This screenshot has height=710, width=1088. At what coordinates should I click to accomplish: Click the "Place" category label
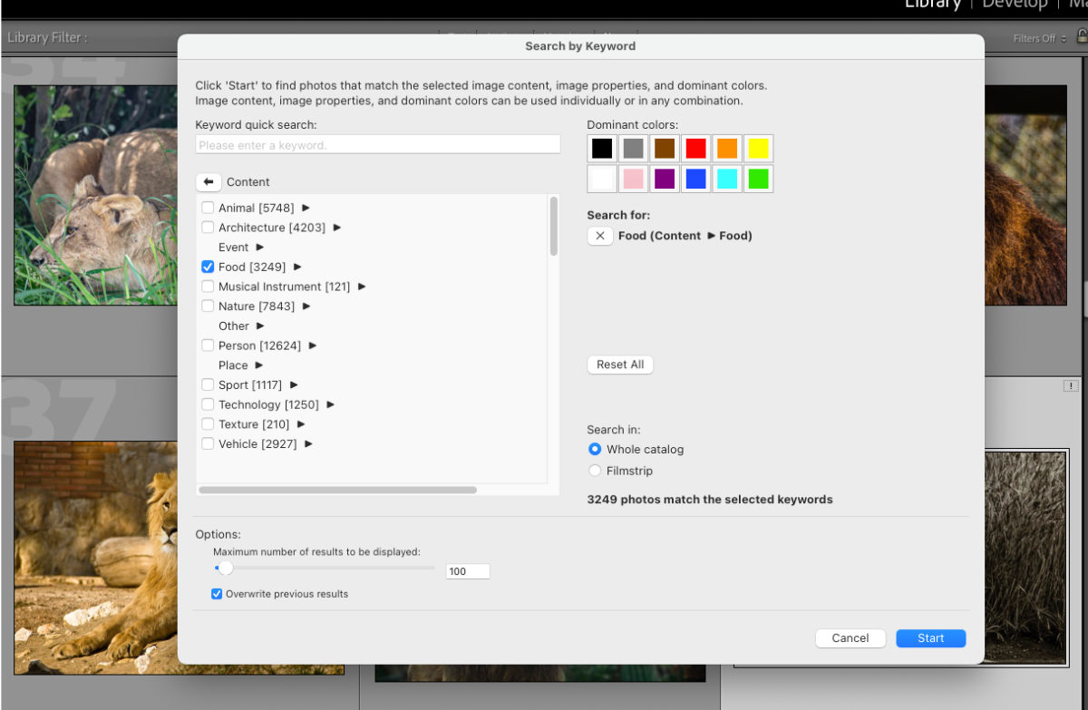coord(233,365)
